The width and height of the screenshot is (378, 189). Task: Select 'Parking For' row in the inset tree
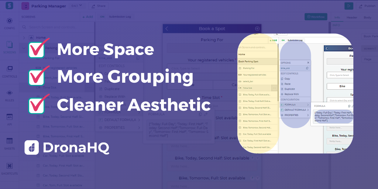click(x=257, y=68)
